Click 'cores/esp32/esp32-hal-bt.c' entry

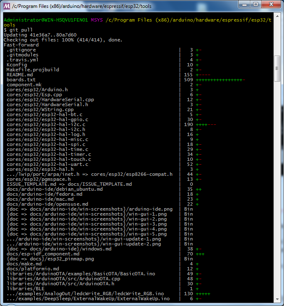(x=44, y=114)
